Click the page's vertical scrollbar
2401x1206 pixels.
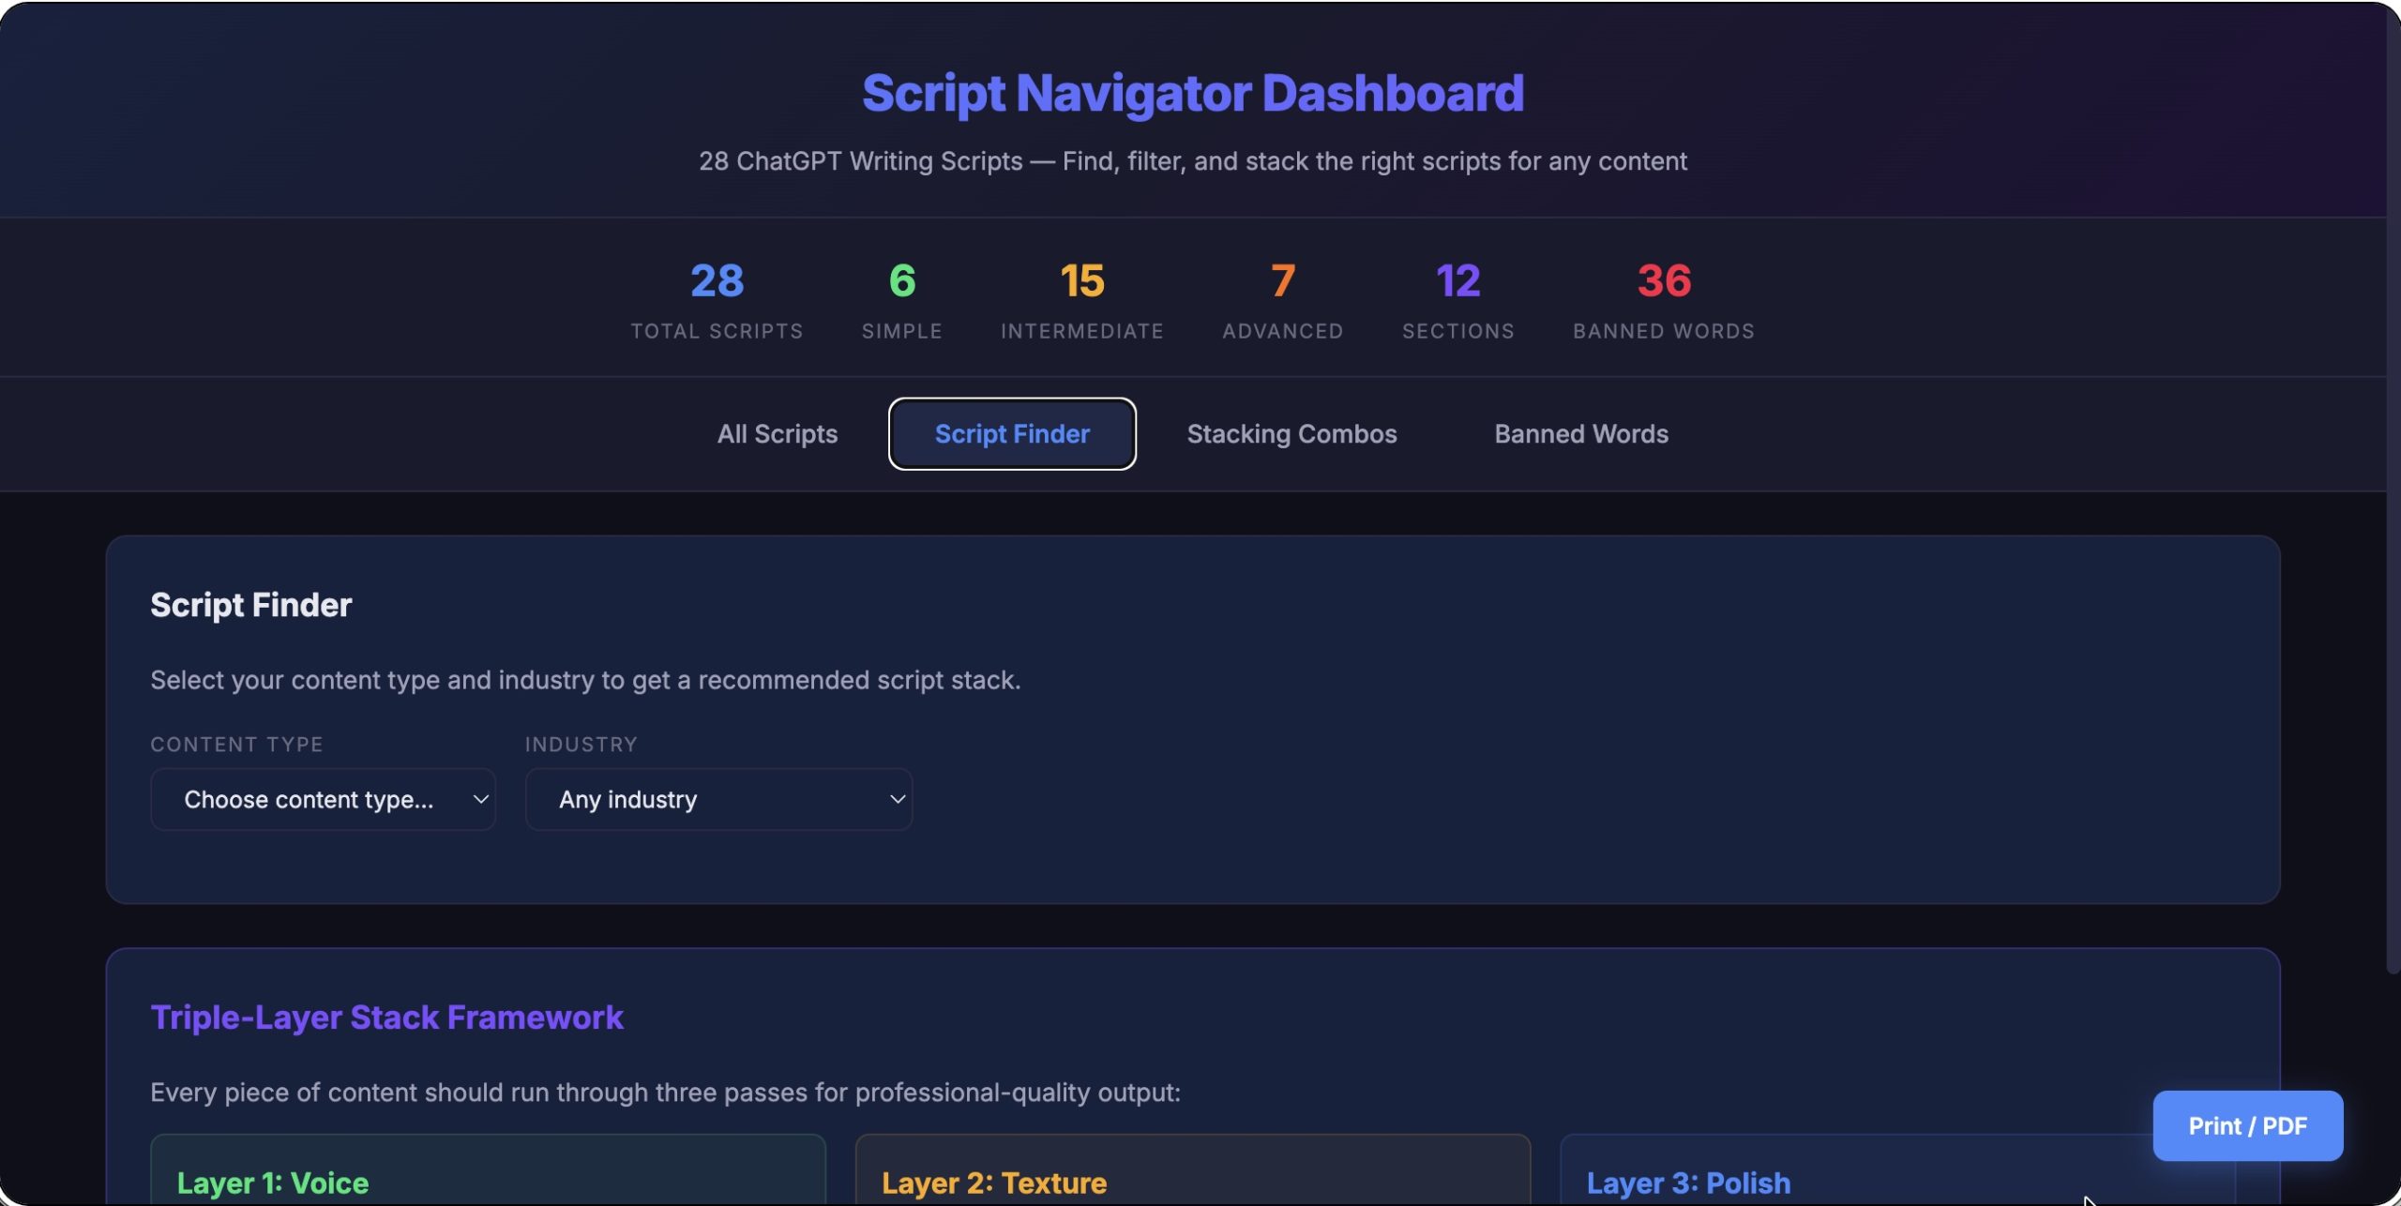[x=2393, y=488]
